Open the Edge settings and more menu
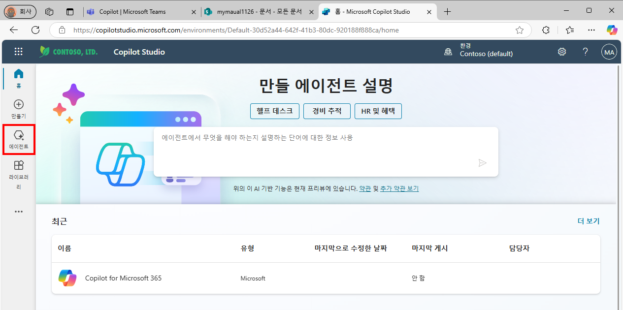Image resolution: width=623 pixels, height=310 pixels. click(x=591, y=30)
